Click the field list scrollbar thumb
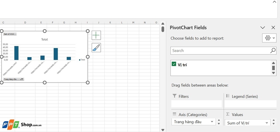Screen dimensions: 280x132 [x=273, y=68]
